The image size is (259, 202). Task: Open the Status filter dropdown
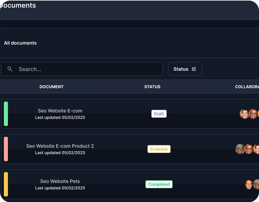coord(185,69)
